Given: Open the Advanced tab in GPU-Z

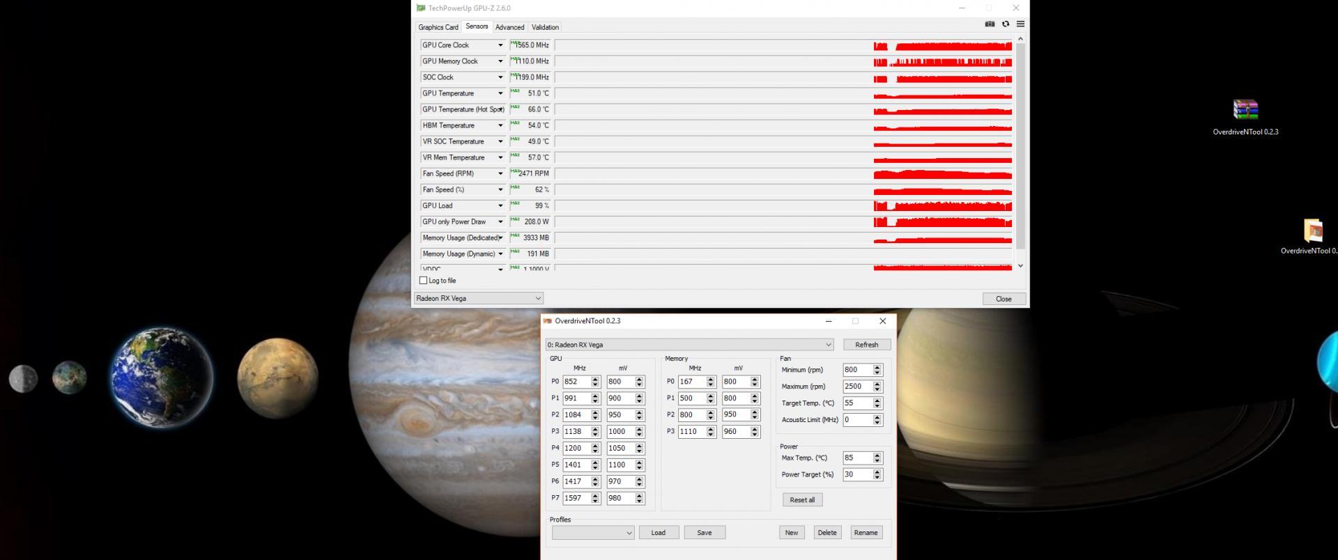Looking at the screenshot, I should point(509,27).
